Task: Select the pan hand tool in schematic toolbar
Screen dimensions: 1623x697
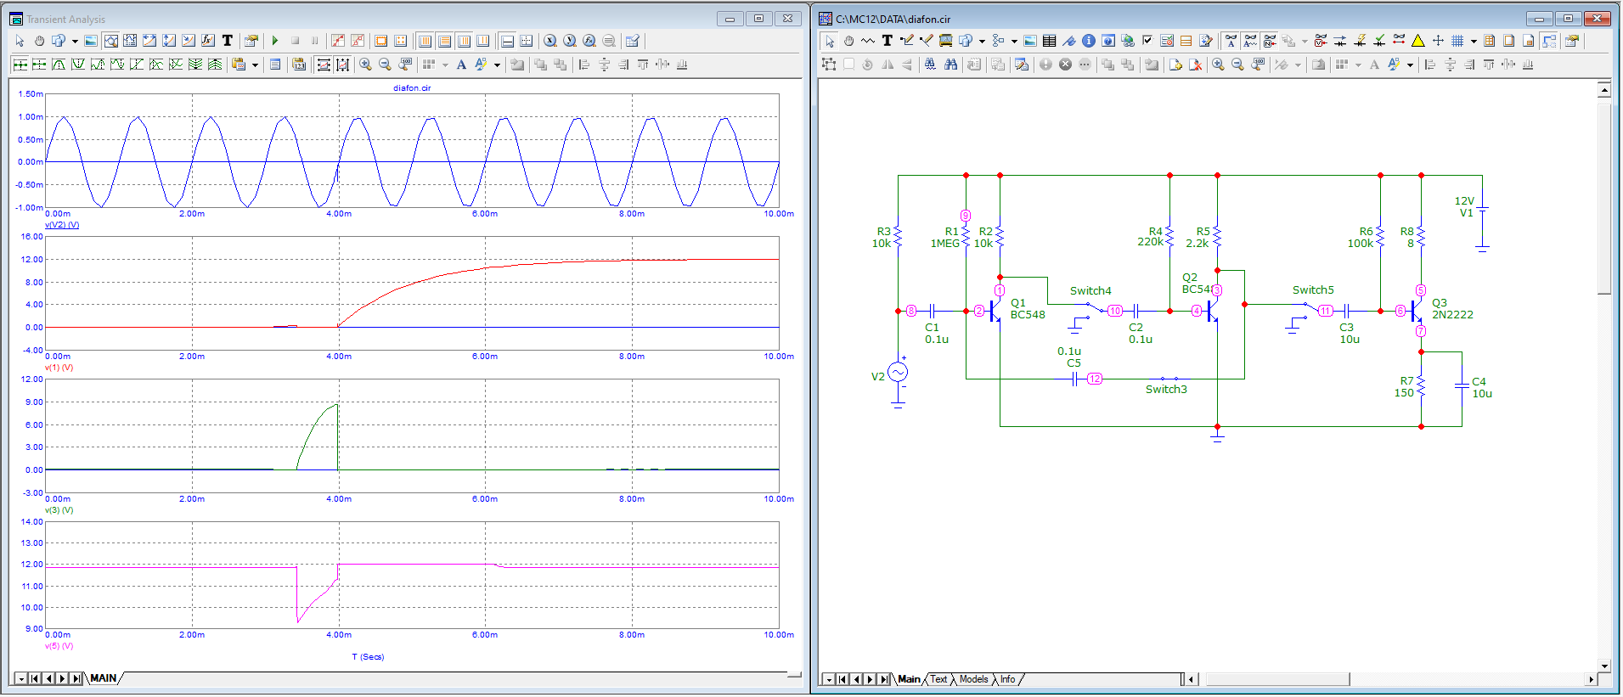Action: point(848,41)
